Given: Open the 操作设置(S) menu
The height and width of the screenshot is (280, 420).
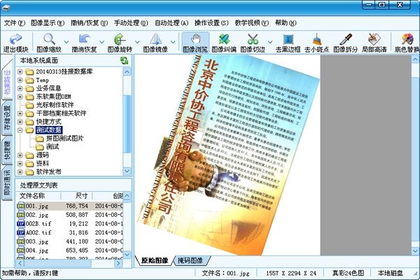Looking at the screenshot, I should coord(211,23).
